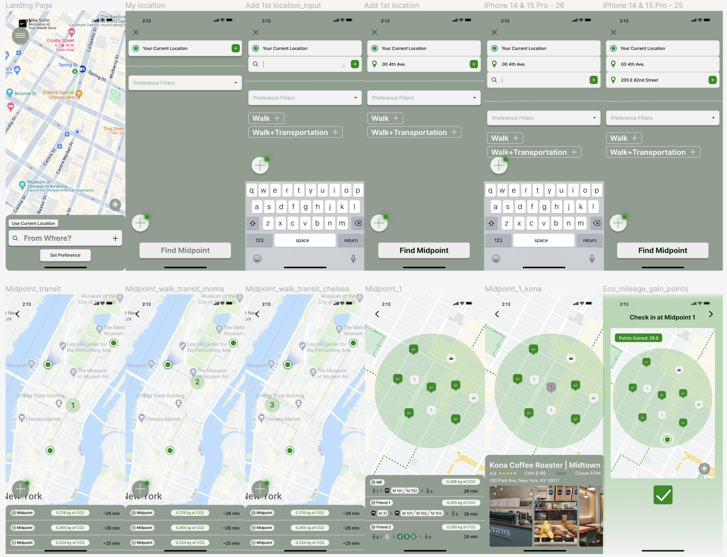The width and height of the screenshot is (727, 557).
Task: Click Find Midpoint in iPhone 14 & 15 Pro - 25
Action: (663, 250)
